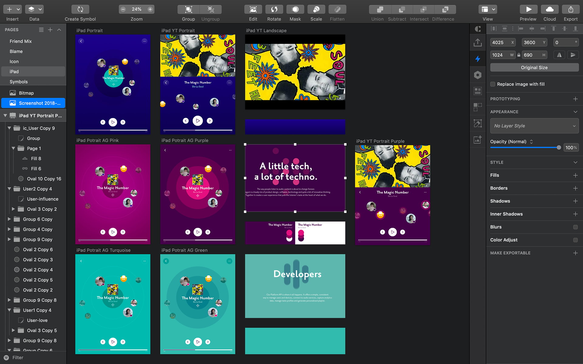Apply the Mask tool
583x364 pixels.
tap(295, 9)
